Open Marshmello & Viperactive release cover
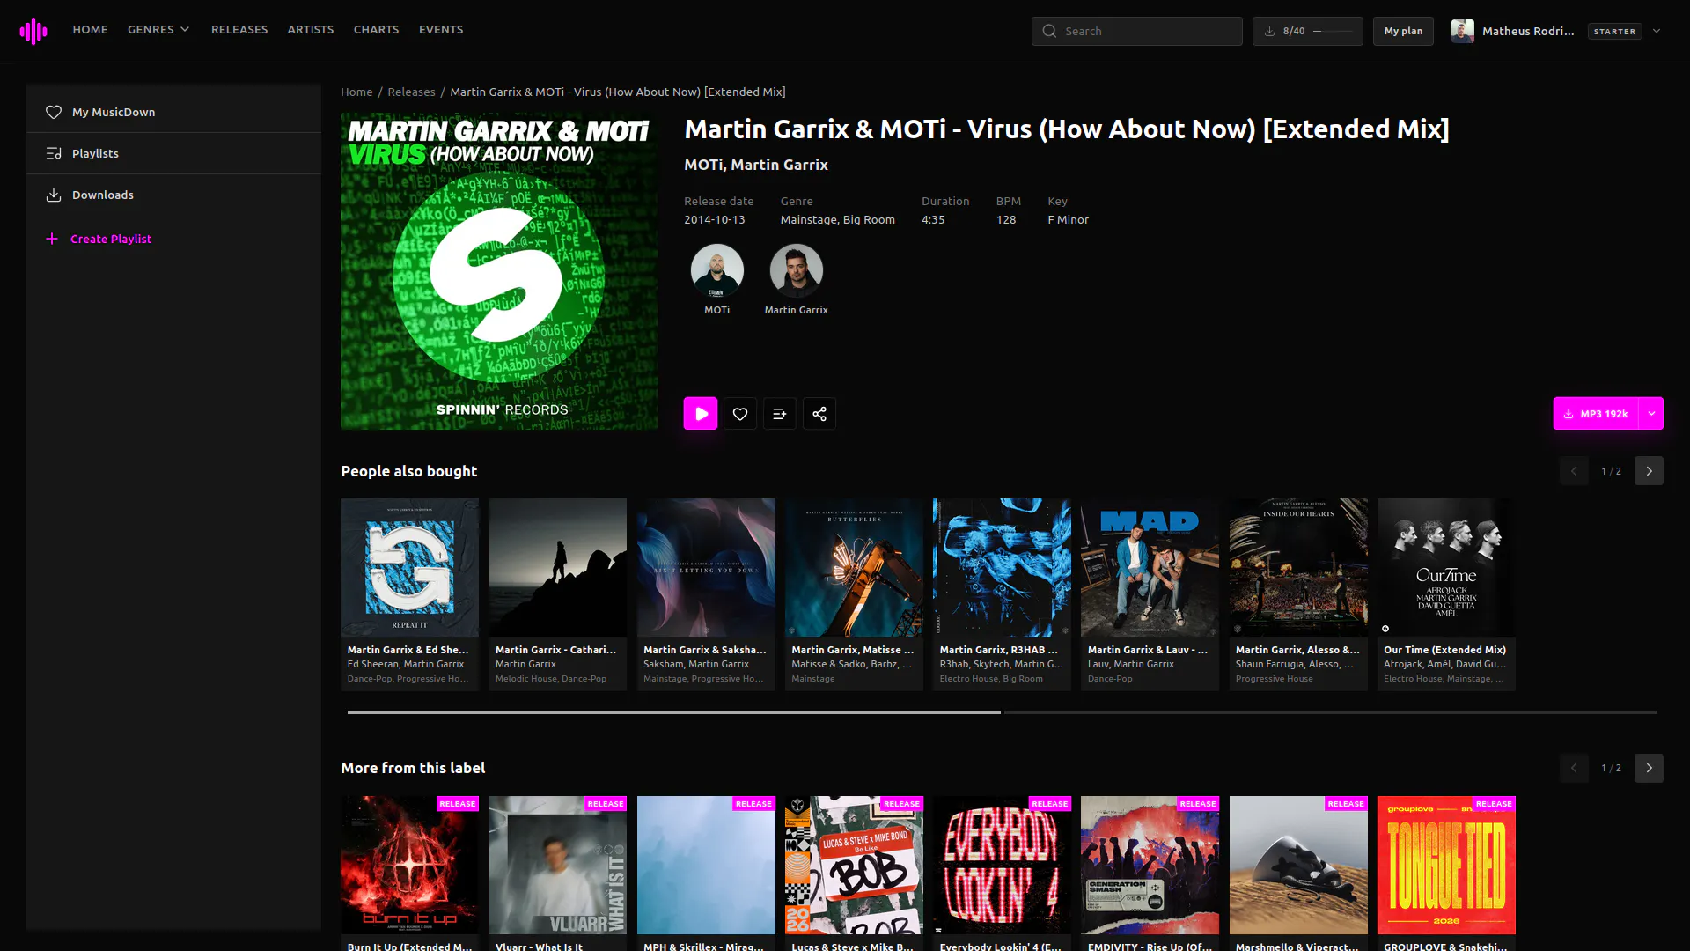The height and width of the screenshot is (951, 1690). tap(1298, 866)
